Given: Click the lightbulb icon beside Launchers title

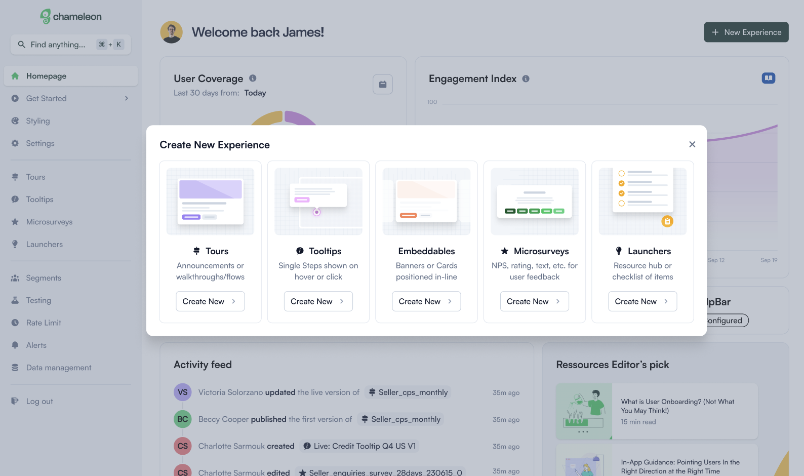Looking at the screenshot, I should 619,251.
